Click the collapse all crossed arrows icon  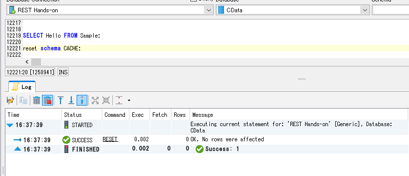click(105, 100)
